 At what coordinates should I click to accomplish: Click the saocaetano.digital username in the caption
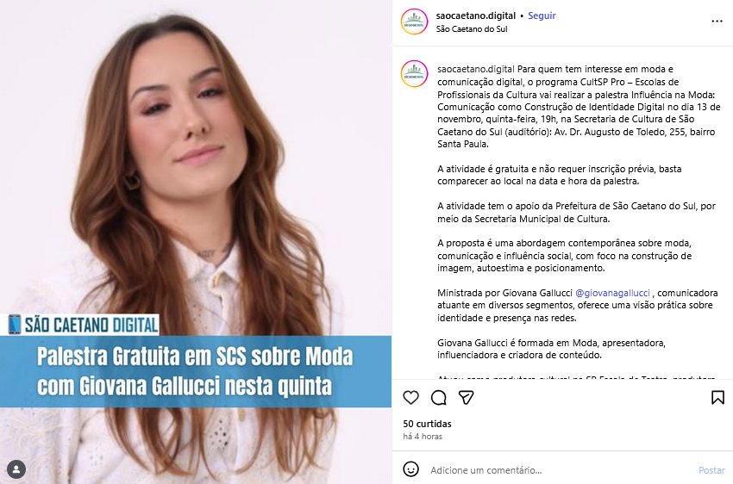click(475, 69)
